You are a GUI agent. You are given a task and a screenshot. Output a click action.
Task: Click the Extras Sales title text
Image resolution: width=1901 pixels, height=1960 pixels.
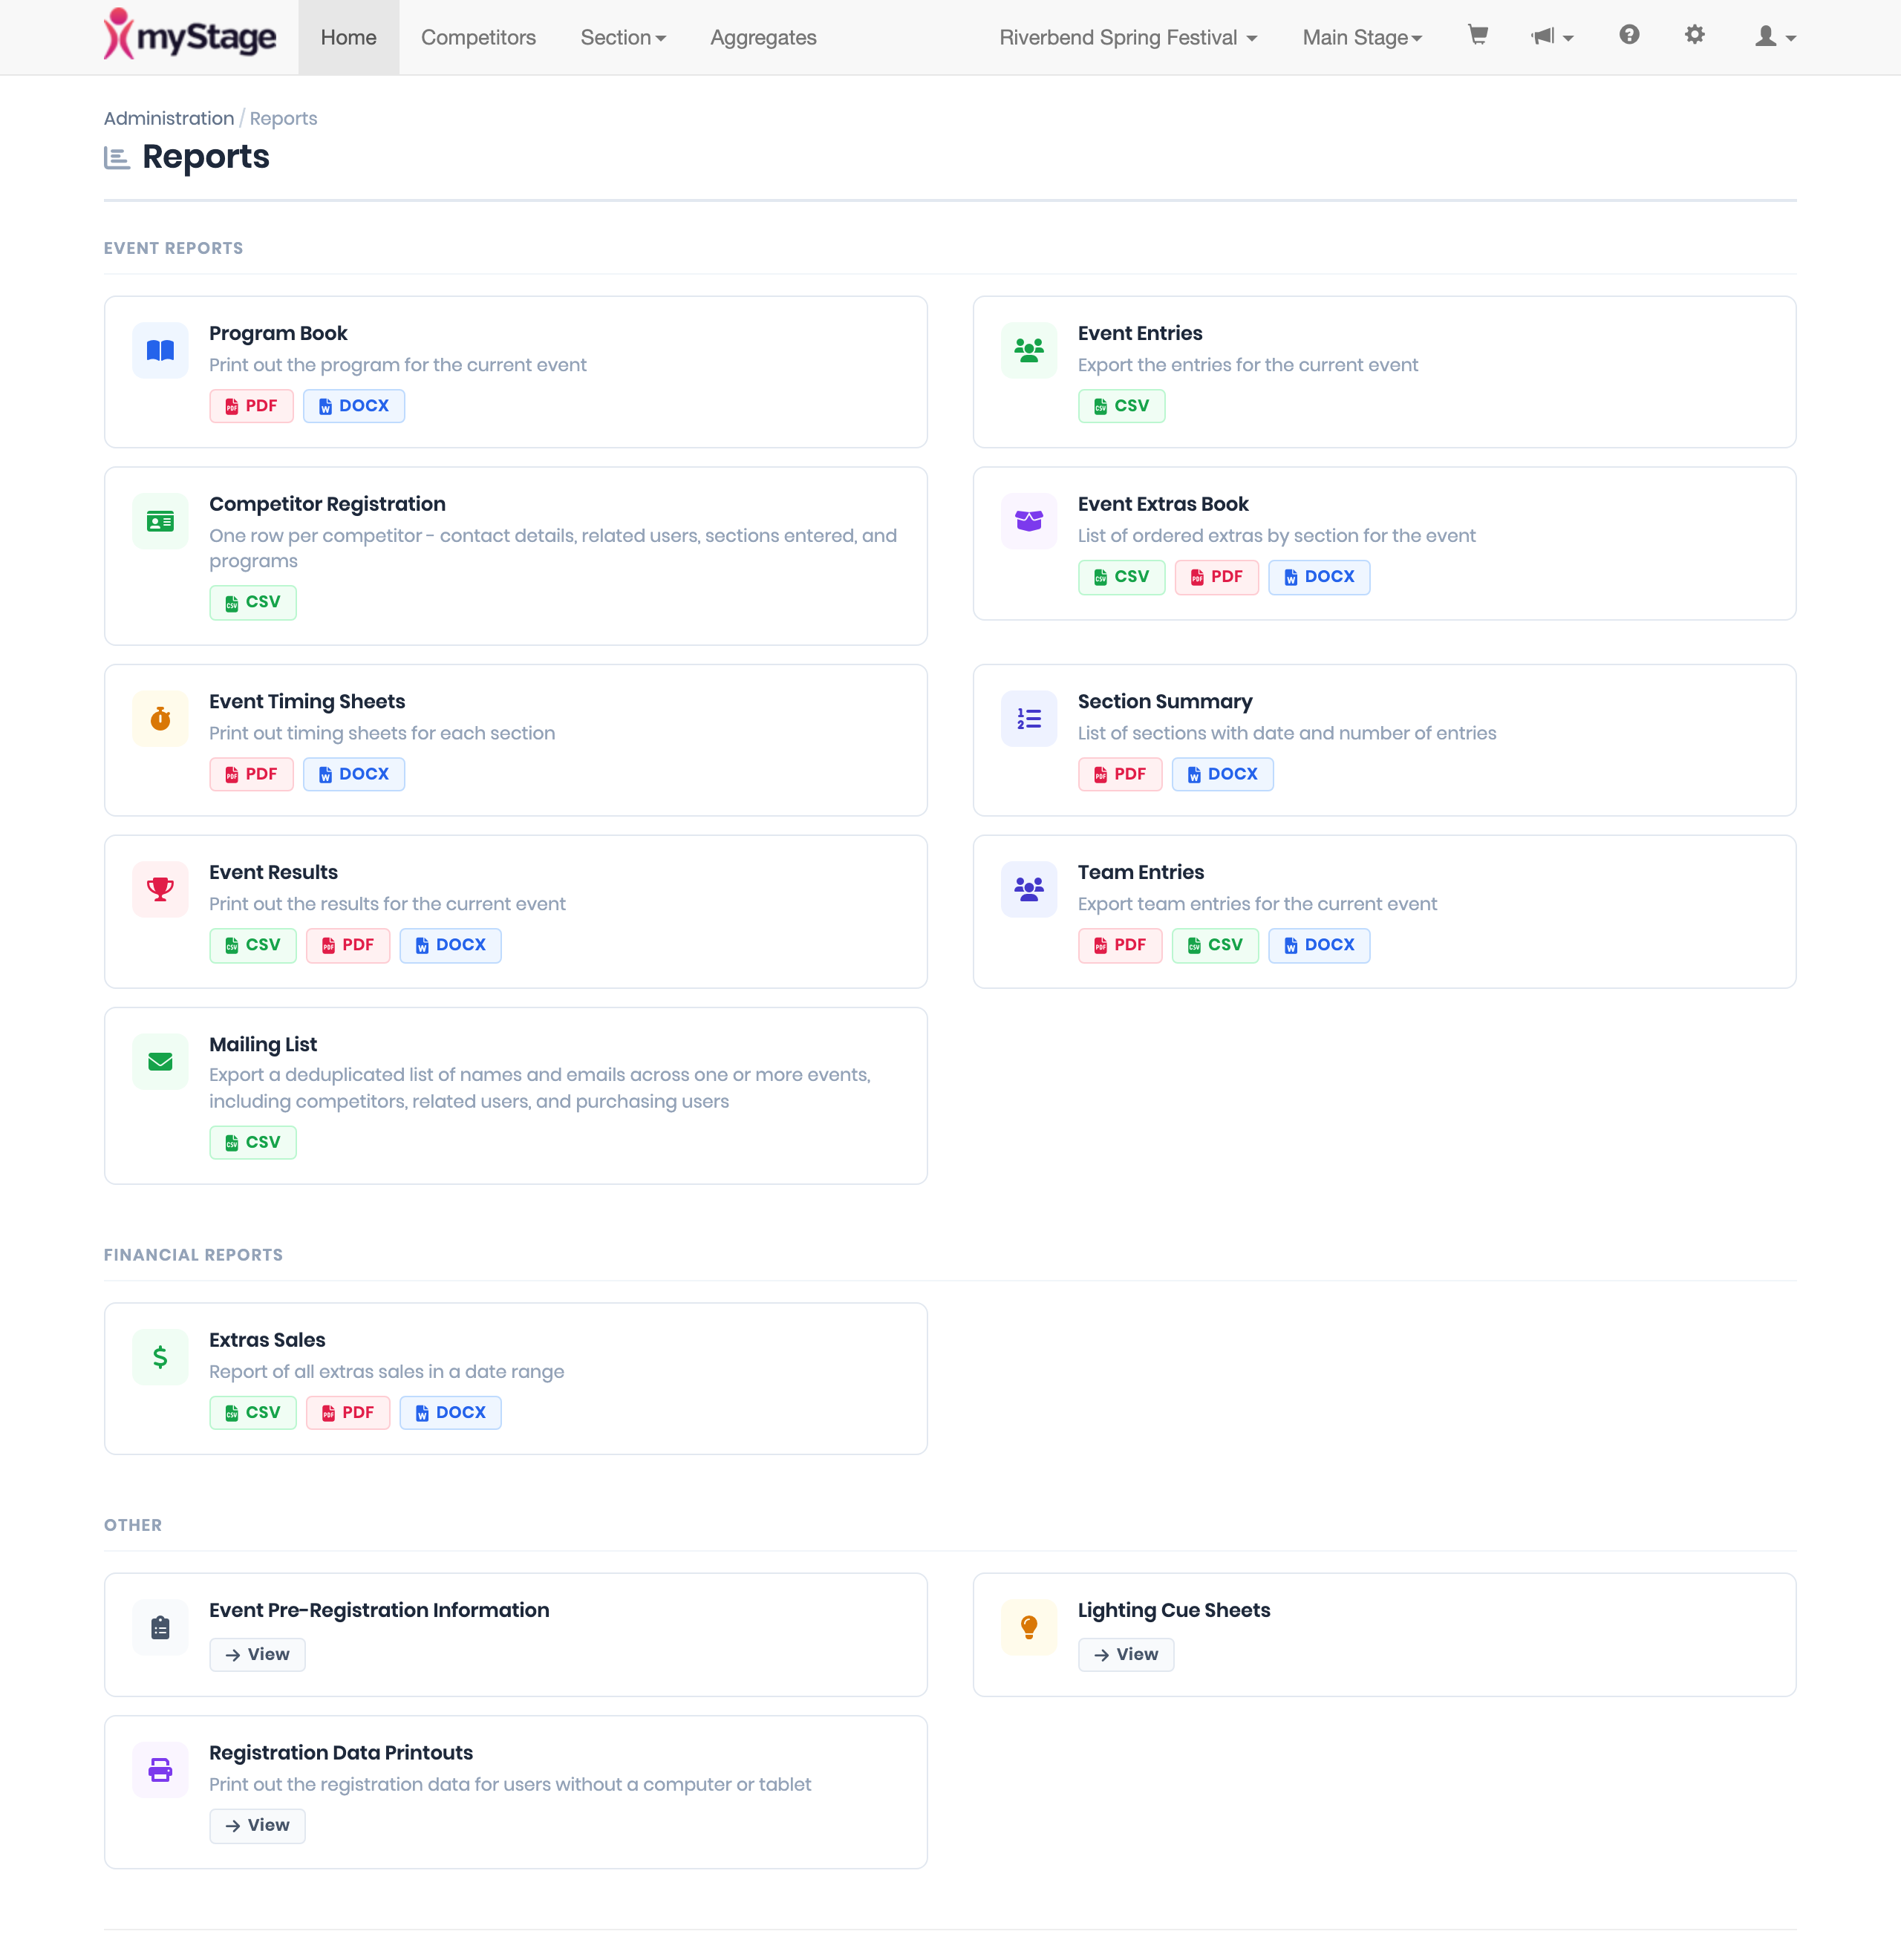(267, 1340)
